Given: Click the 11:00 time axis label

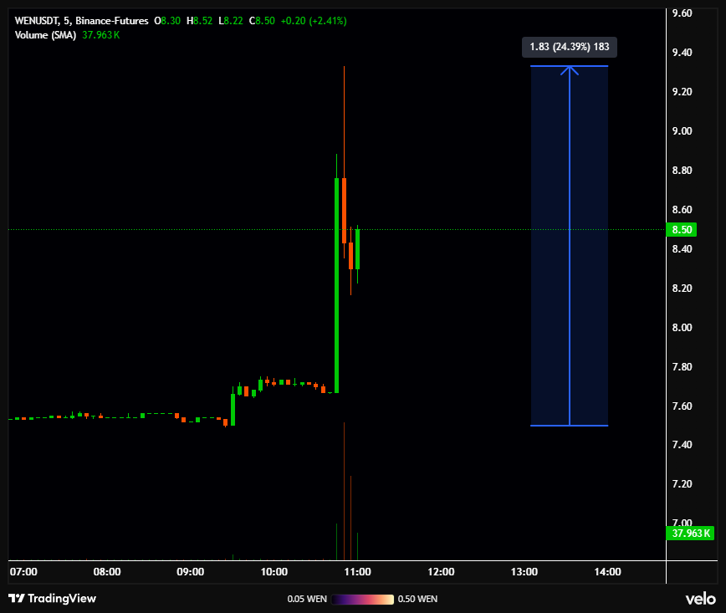Looking at the screenshot, I should click(357, 572).
